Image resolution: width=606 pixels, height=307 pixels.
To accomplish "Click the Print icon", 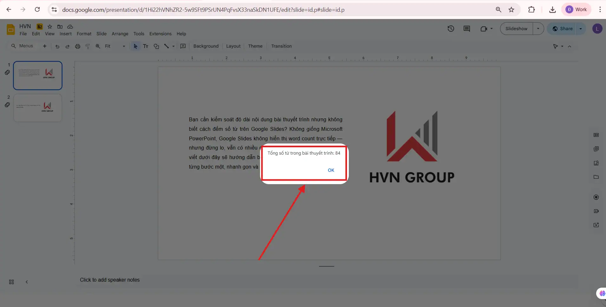I will click(x=78, y=46).
